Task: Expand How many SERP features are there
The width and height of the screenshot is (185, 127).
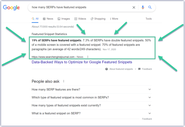Action: tap(92, 89)
